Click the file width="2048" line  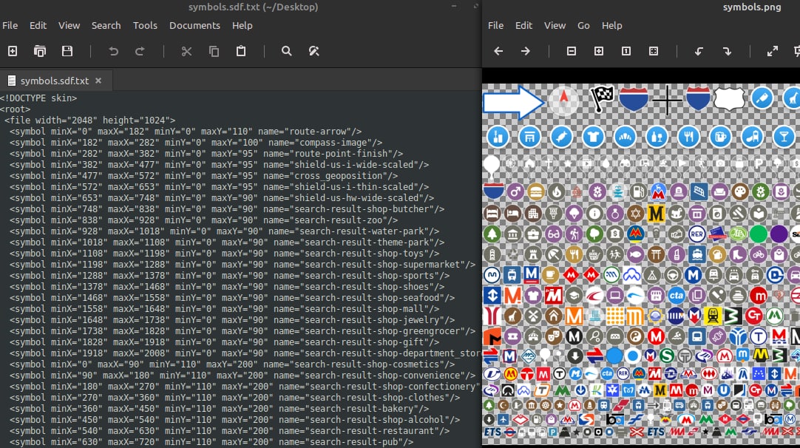tap(89, 121)
